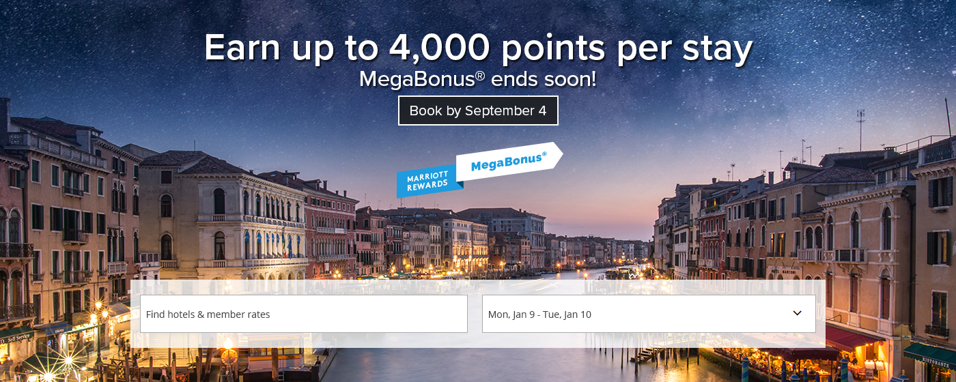Click the word REWARDS on the blue ribbon
The height and width of the screenshot is (382, 956).
pos(427,184)
